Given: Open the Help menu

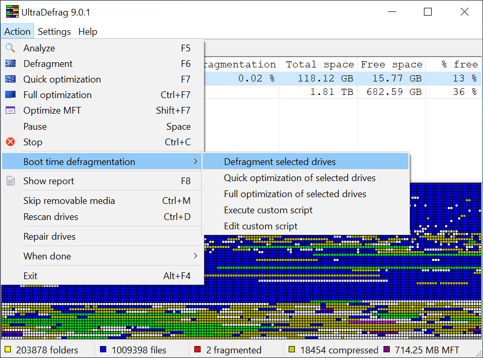Looking at the screenshot, I should point(88,32).
